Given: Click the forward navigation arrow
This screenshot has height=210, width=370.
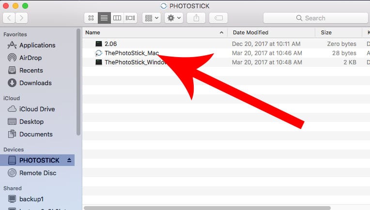Looking at the screenshot, I should 23,18.
